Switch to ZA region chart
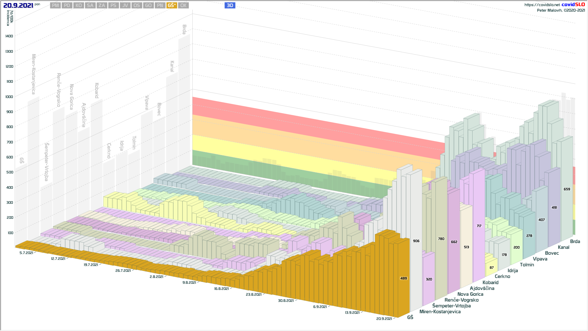Viewport: 588px width, 331px height. click(x=102, y=5)
